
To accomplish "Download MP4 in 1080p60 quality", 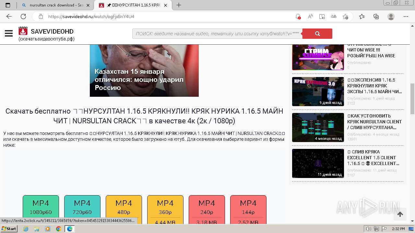I will click(x=41, y=210).
